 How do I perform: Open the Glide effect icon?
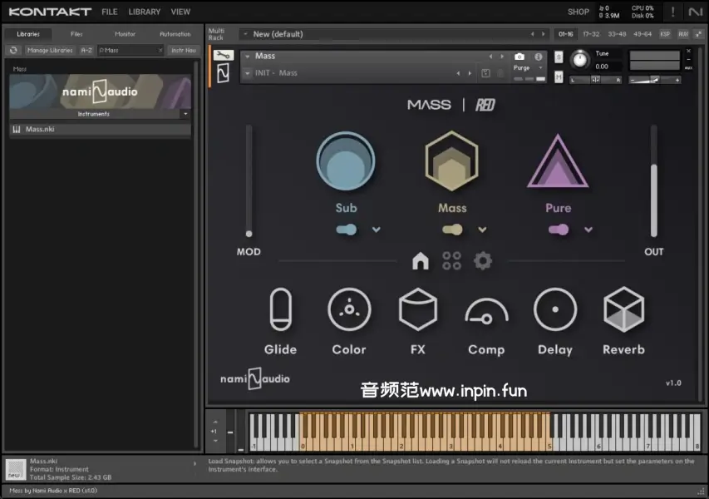[280, 310]
